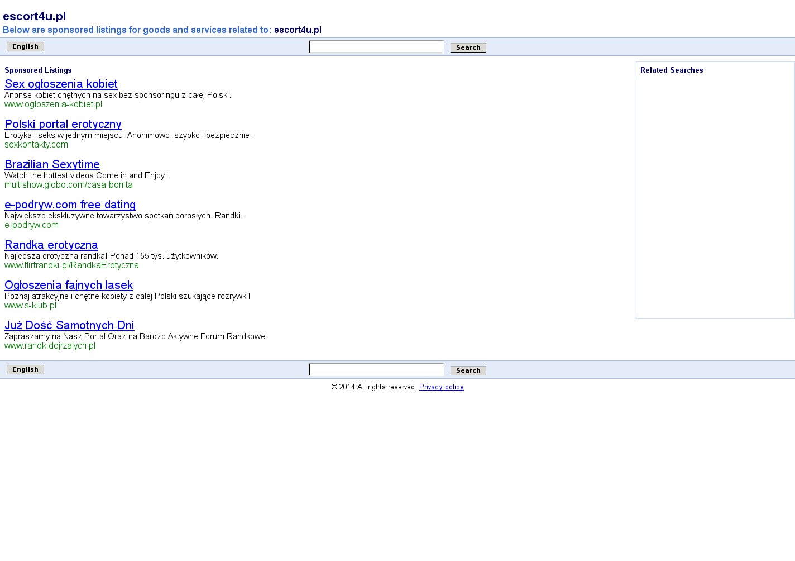Visit the www.randkidojrzalych.pl green URL
The width and height of the screenshot is (795, 561).
[x=50, y=346]
